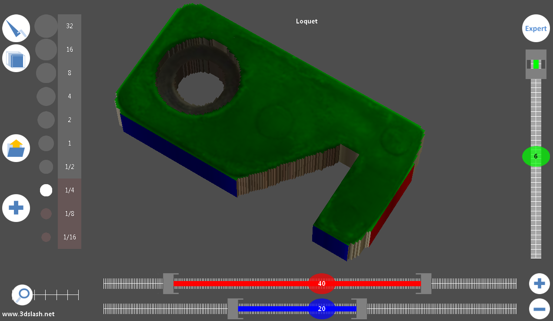Screen dimensions: 553x321
Task: Click the blue slider handle labeled 20
Action: tap(322, 309)
